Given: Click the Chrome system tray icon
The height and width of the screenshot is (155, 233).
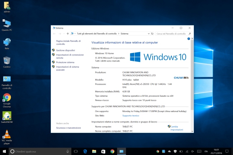Looking at the screenshot, I should coord(158,151).
